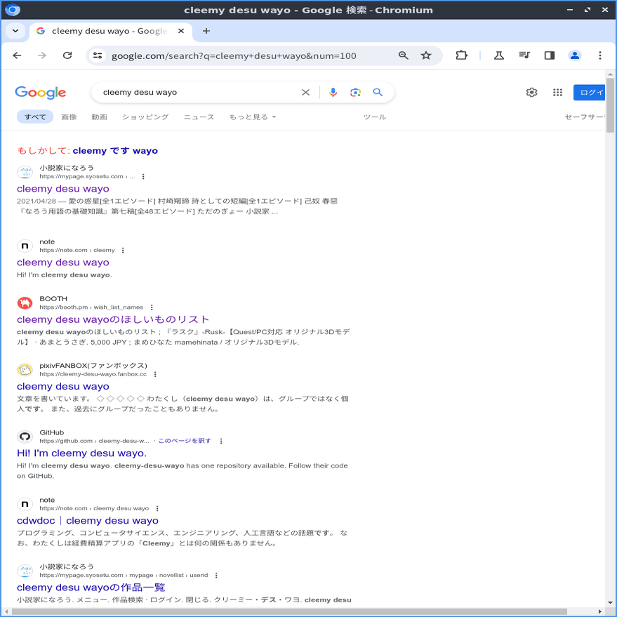The image size is (617, 617).
Task: Click https://booth.pm › wish_list_names URL text
Action: pos(91,307)
